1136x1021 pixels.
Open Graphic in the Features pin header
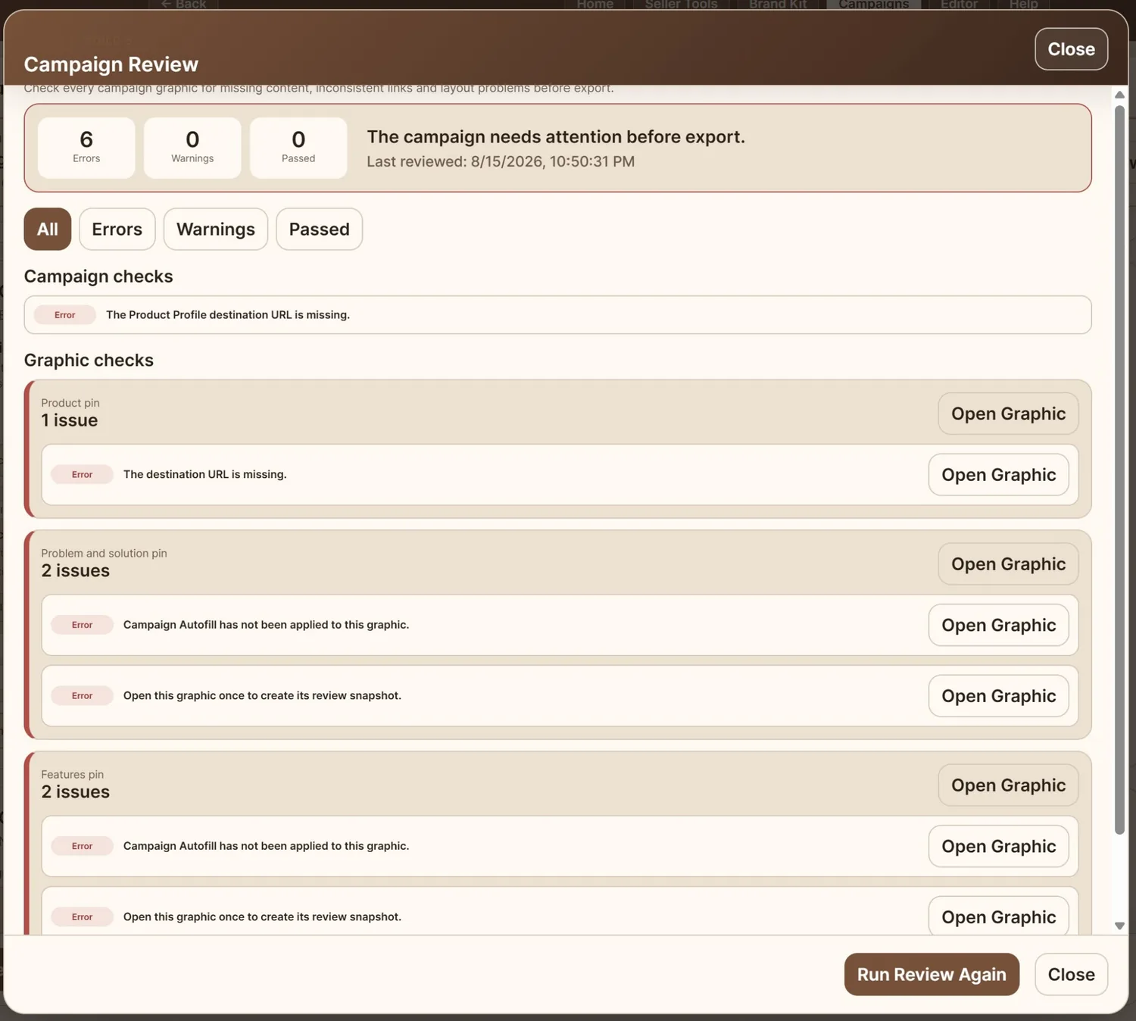(x=1008, y=785)
